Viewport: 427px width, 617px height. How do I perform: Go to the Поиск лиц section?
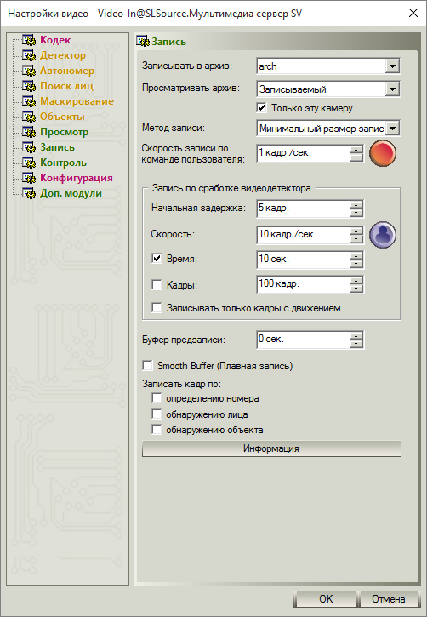pos(67,86)
